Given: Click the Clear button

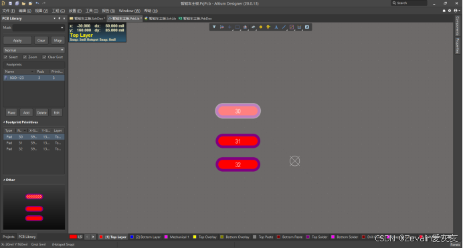Looking at the screenshot, I should (x=41, y=40).
